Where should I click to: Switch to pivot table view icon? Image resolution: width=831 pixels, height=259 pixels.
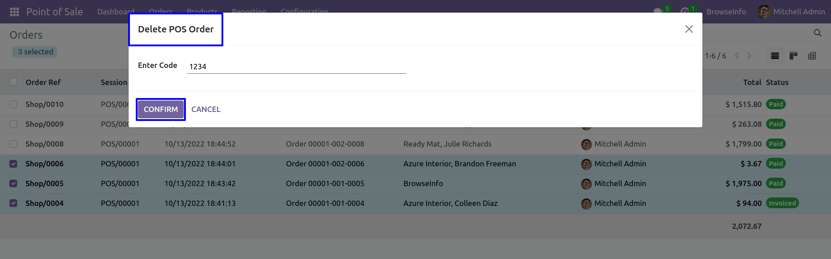pyautogui.click(x=812, y=56)
